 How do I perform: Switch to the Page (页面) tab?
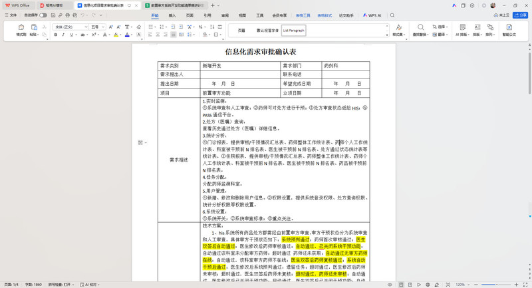coord(190,15)
